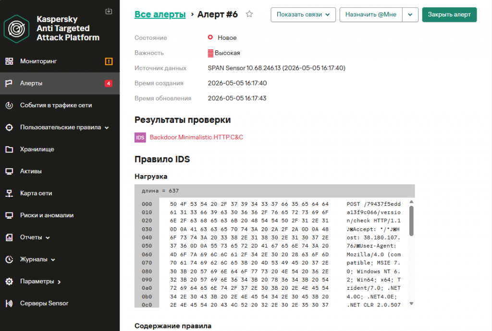Click the Мониторинг dashboard grid icon

click(x=9, y=61)
